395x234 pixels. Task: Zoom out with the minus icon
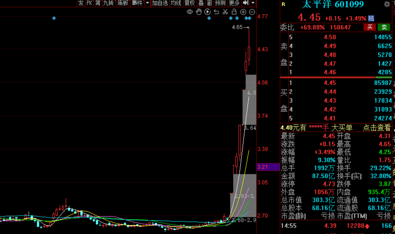[252, 12]
